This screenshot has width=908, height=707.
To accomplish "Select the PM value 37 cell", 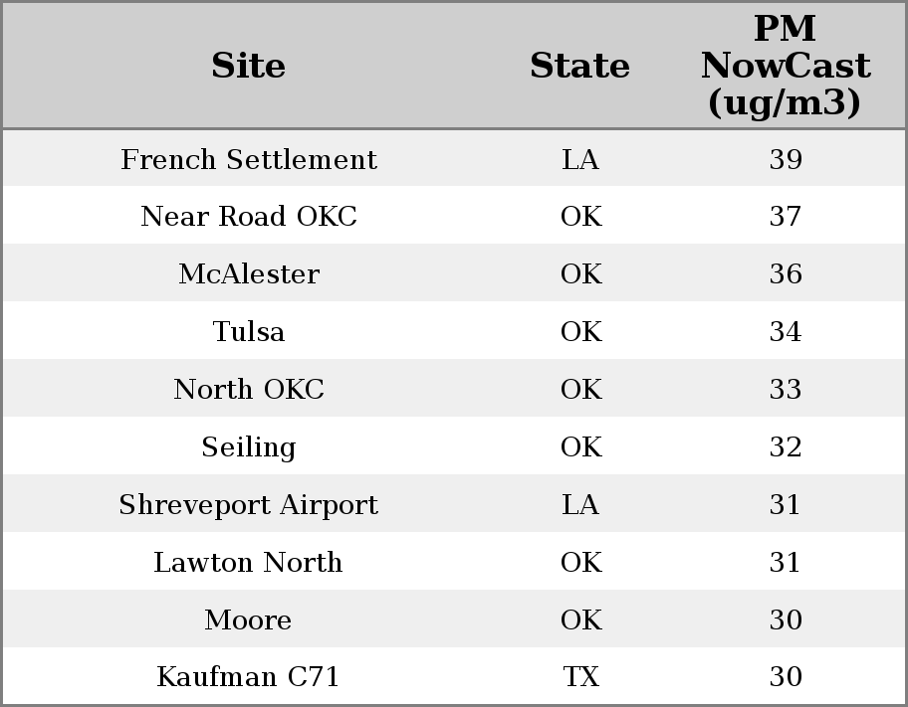I will pos(785,217).
